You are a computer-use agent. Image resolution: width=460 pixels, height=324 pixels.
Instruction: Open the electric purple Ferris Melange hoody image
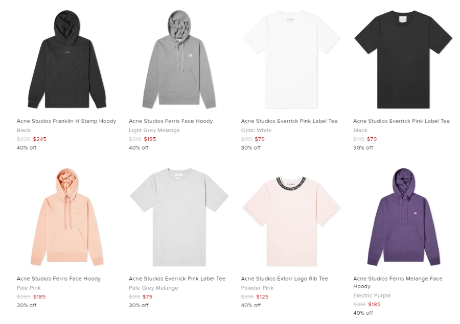[403, 217]
